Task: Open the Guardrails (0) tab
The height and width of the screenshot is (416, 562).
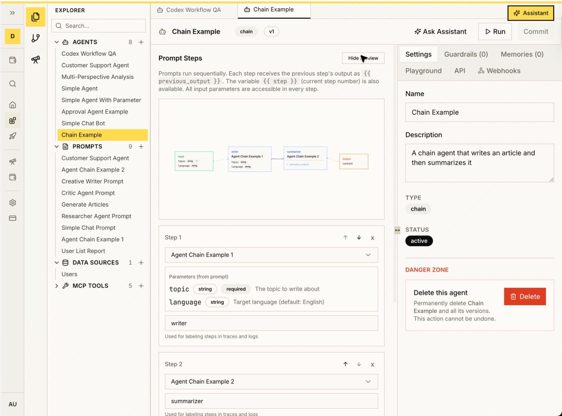Action: coord(466,54)
